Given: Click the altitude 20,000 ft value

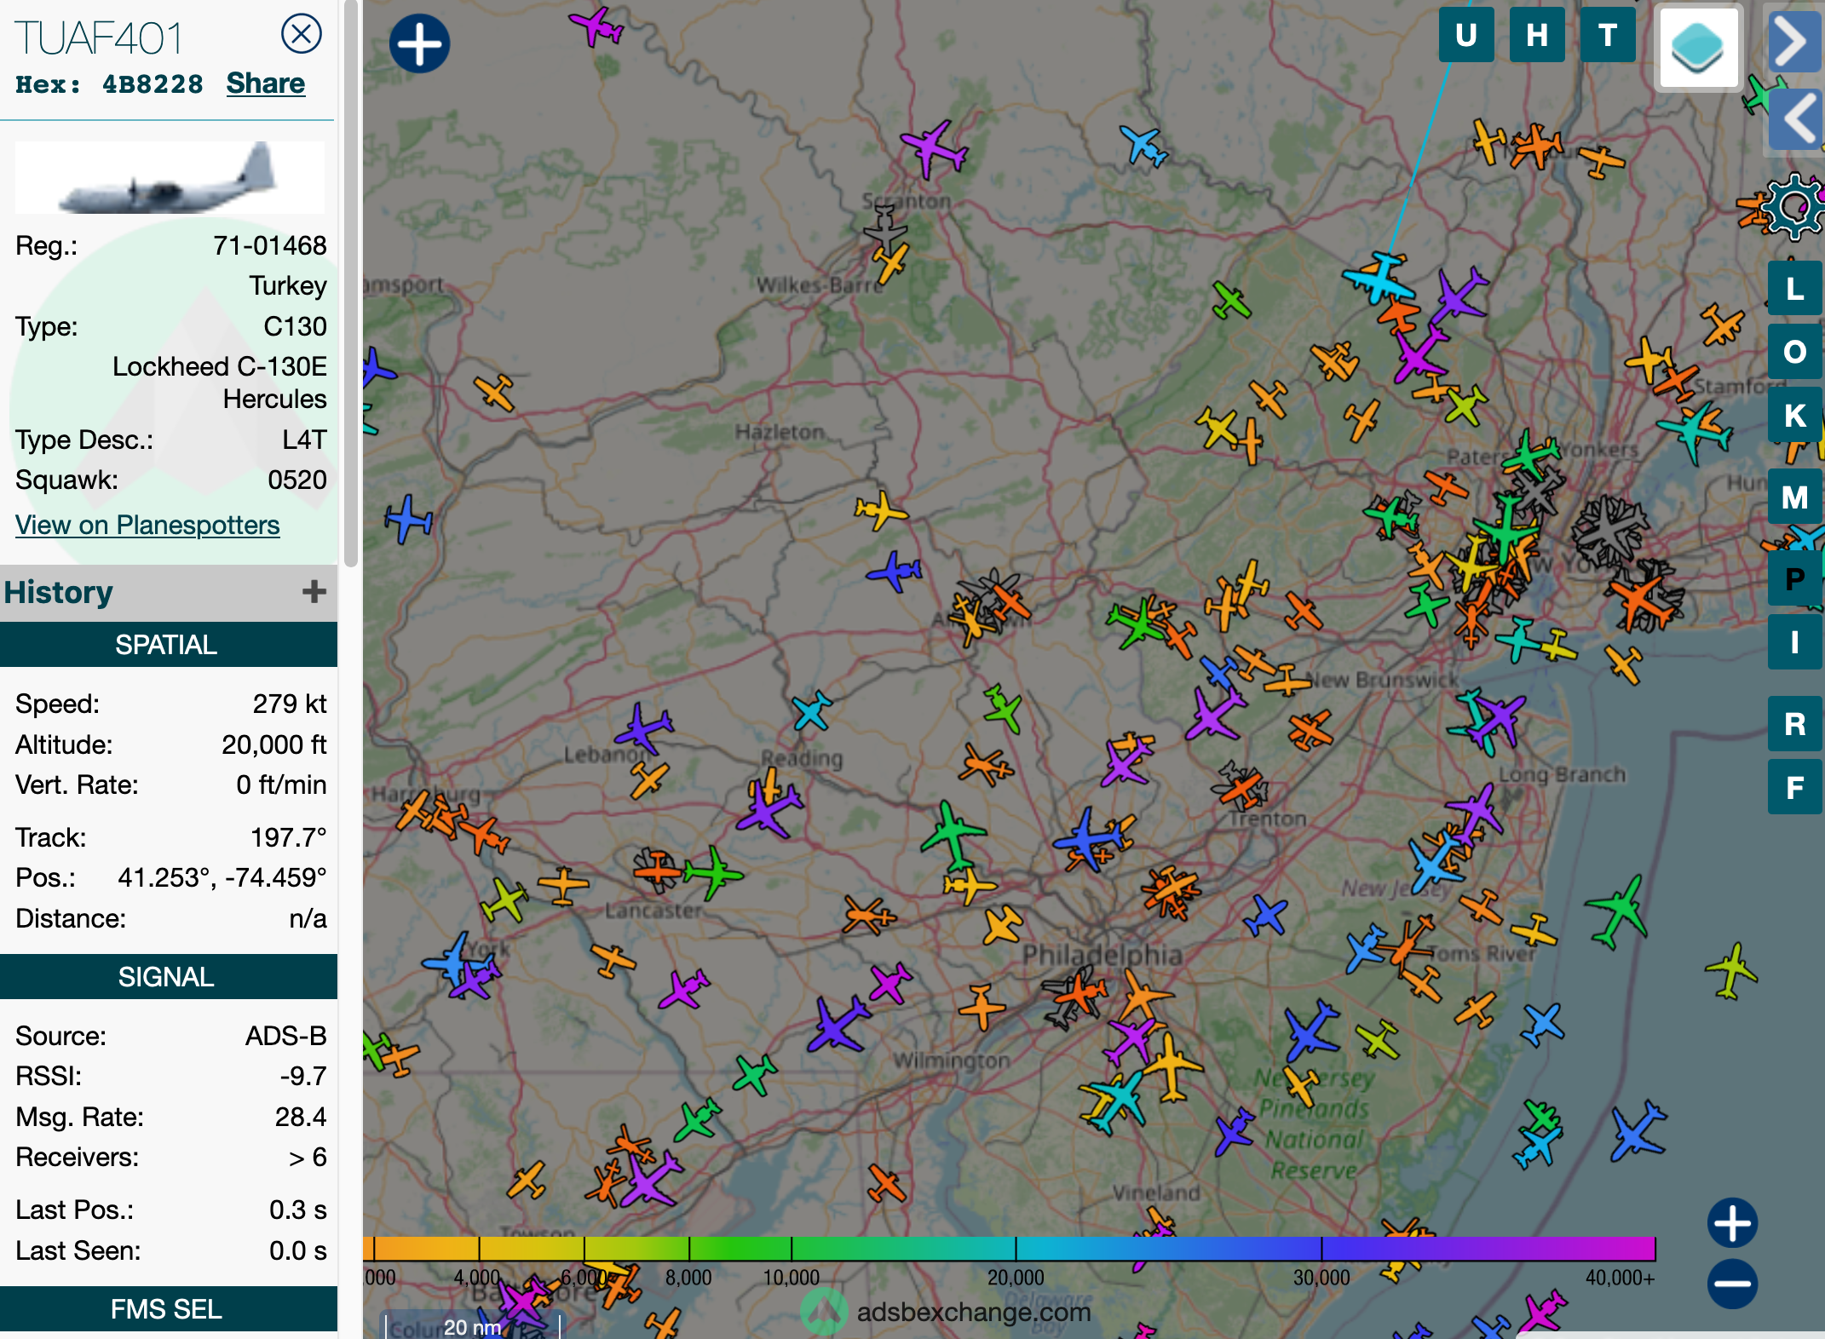Looking at the screenshot, I should click(x=274, y=744).
